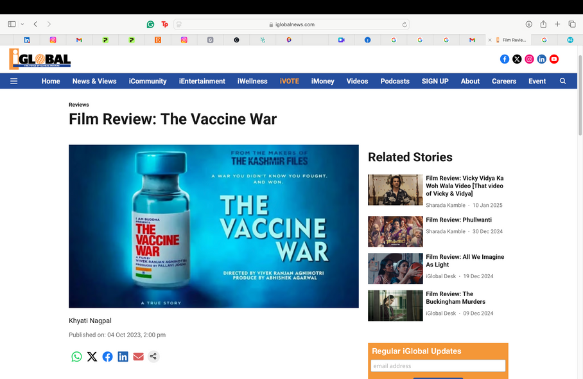Open more share options icon

pos(153,357)
